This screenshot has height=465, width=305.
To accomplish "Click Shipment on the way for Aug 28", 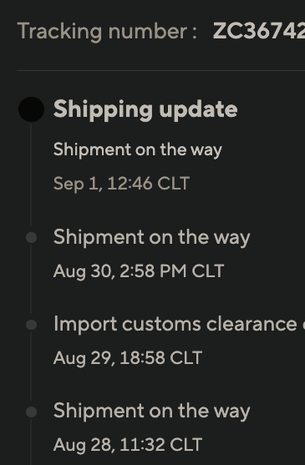I will (x=151, y=412).
